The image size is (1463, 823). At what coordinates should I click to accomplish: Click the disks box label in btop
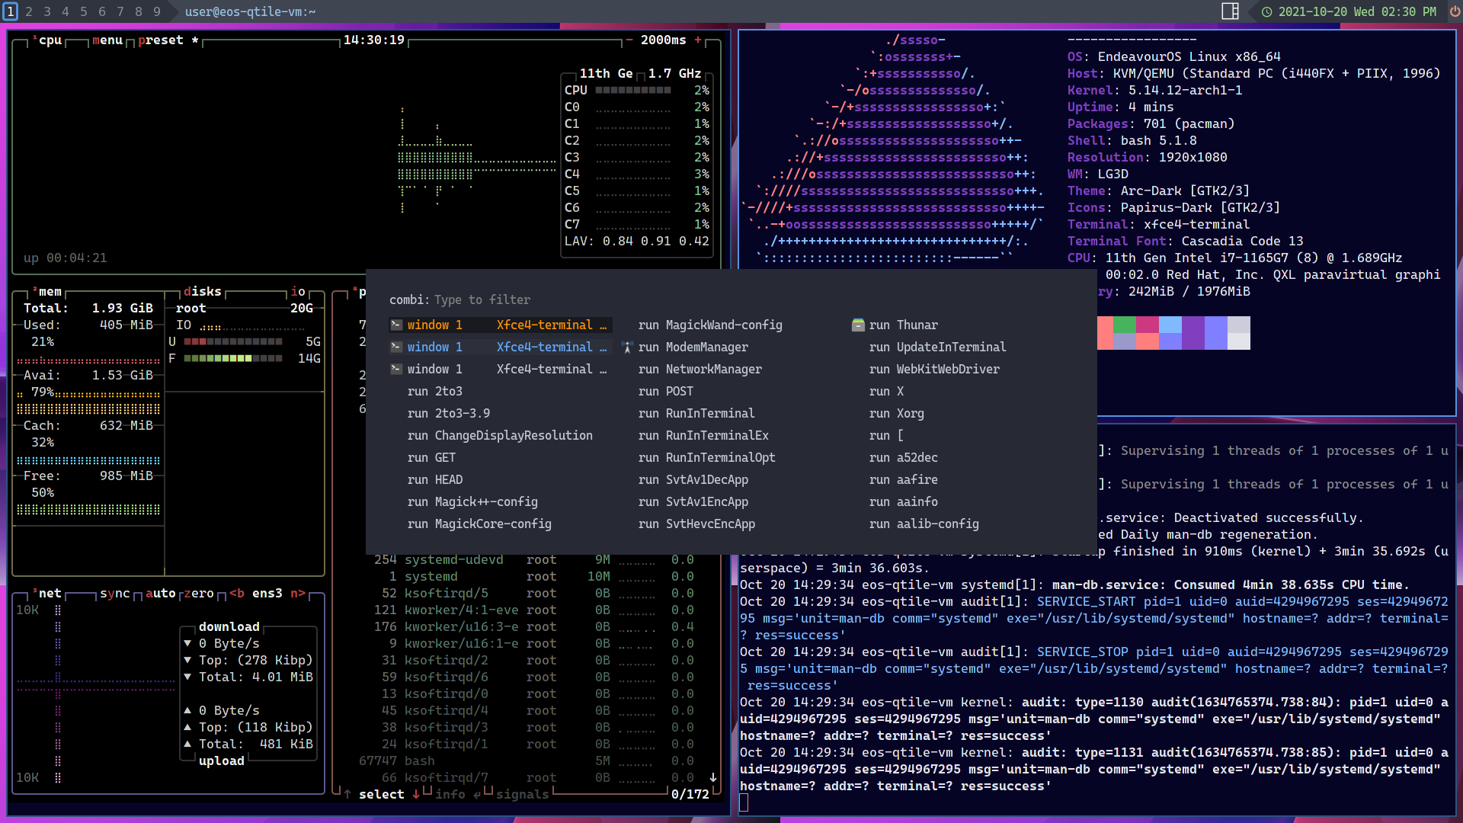(203, 291)
